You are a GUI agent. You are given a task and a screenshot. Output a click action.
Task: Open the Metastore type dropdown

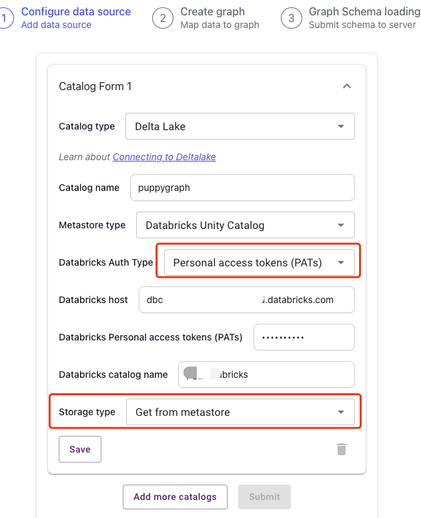click(246, 225)
